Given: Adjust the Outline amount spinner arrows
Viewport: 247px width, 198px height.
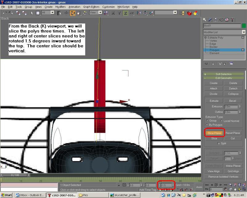Looking at the screenshot, I should click(240, 112).
